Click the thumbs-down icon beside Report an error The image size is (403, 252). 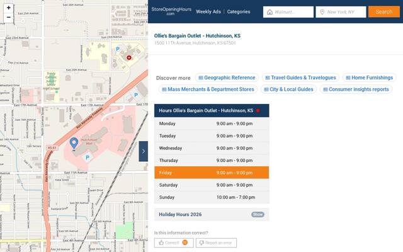point(201,243)
